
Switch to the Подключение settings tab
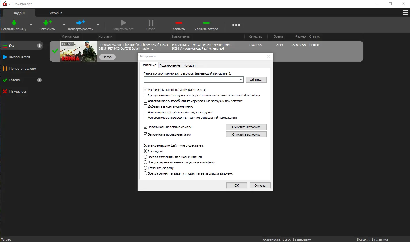tap(169, 65)
